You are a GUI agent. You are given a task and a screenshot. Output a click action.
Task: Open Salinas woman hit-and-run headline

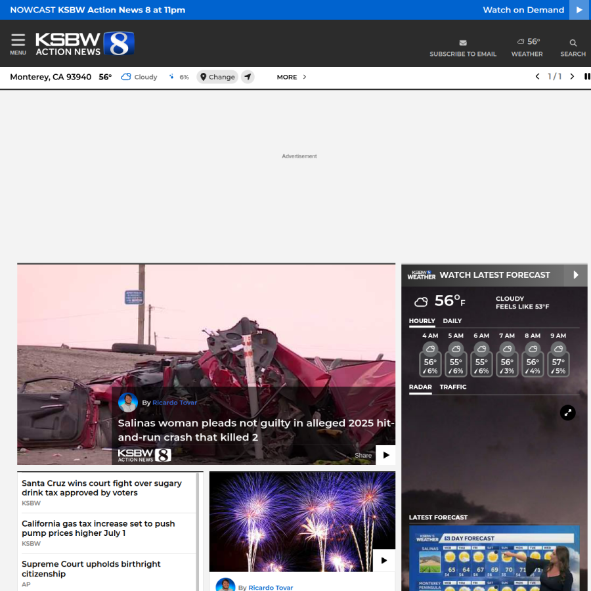(x=256, y=430)
